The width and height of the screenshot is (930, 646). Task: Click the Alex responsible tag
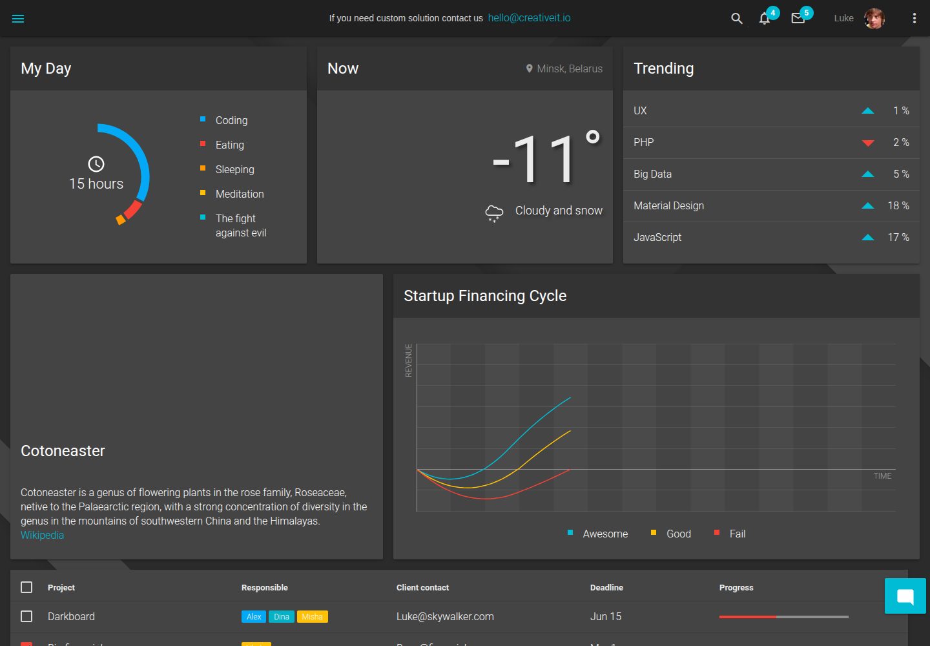click(x=254, y=617)
